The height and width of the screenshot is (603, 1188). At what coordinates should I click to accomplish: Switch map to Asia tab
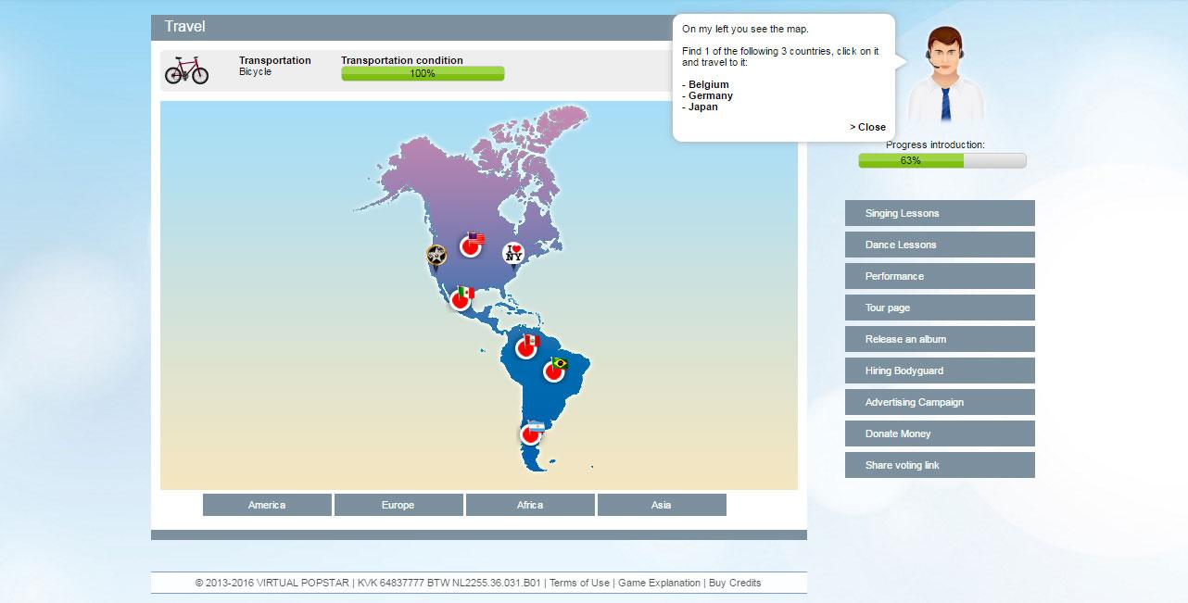[x=662, y=505]
